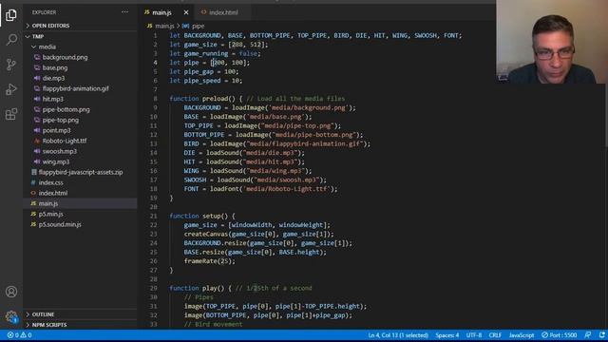Open p5.min.js file
Screen dimensions: 608x342
(x=50, y=214)
